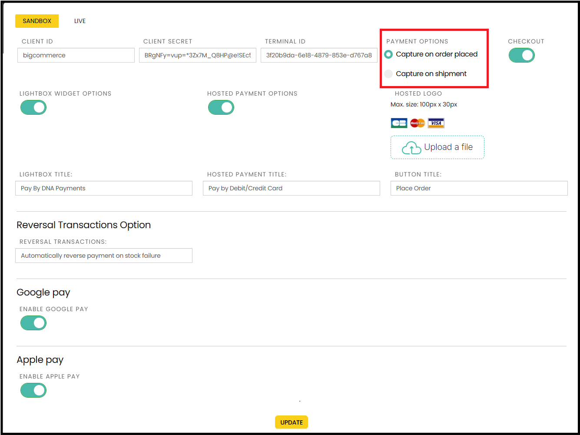Disable Lightbox Widget Options toggle

[33, 107]
